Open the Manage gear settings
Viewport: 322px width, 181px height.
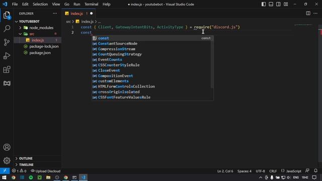(7, 160)
